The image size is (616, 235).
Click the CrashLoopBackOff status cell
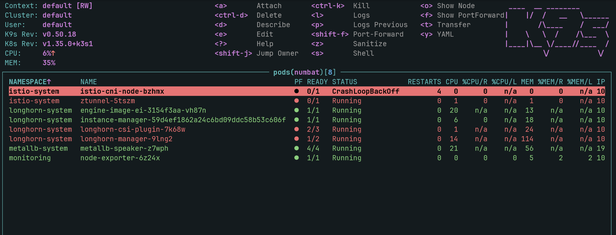pyautogui.click(x=366, y=91)
